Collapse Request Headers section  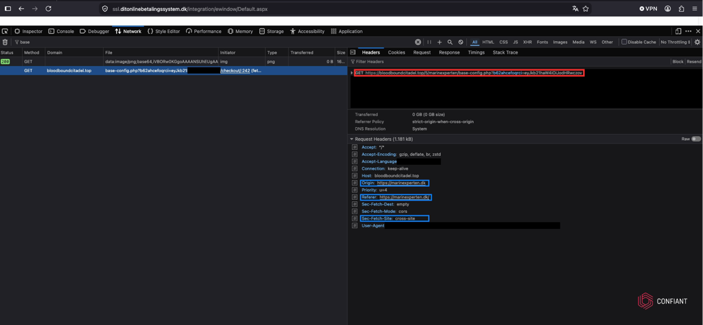click(352, 139)
